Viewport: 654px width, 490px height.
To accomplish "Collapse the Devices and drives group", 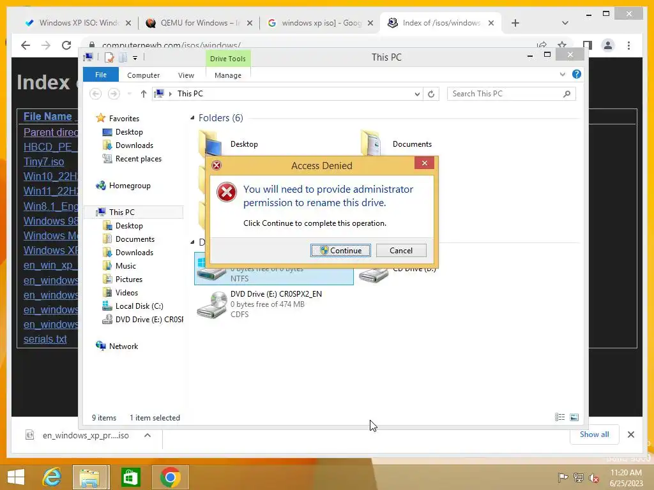I will (192, 242).
